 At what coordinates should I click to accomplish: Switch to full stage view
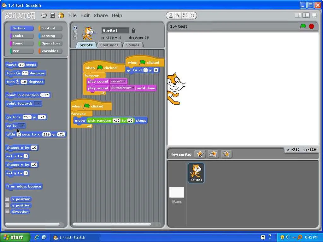coord(306,15)
